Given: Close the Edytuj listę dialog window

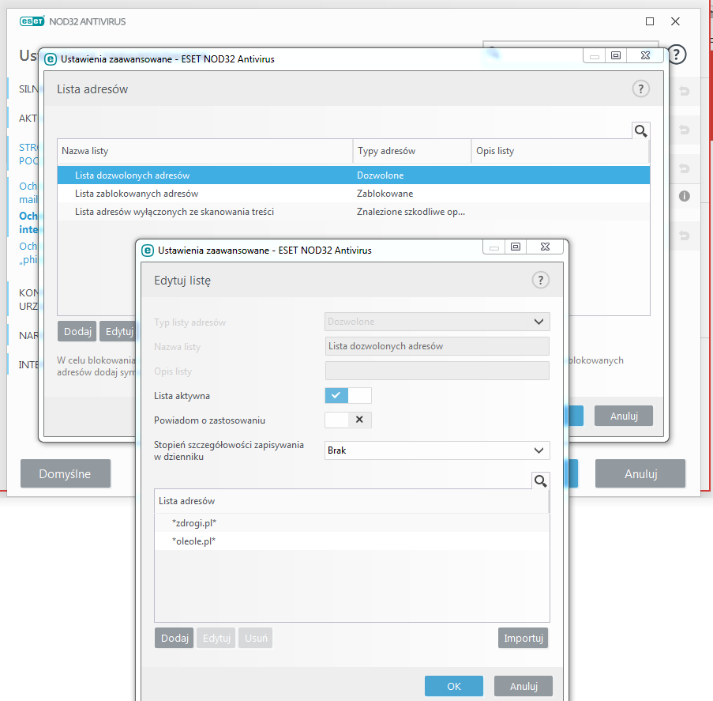Looking at the screenshot, I should pos(545,247).
